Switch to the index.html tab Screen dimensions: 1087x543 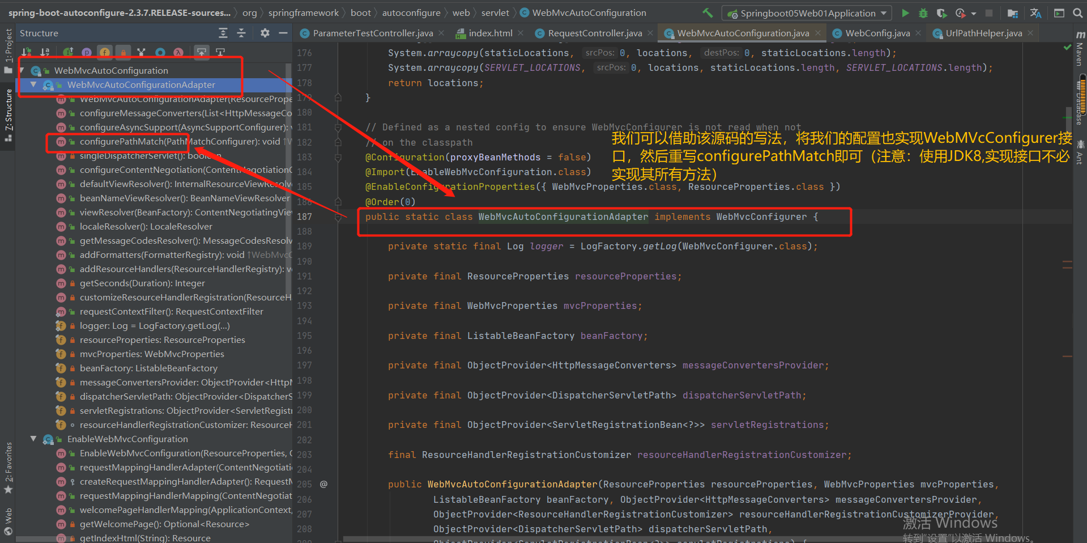coord(490,33)
